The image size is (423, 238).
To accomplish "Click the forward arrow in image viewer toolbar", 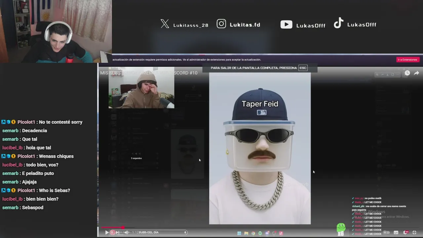I will click(x=382, y=75).
